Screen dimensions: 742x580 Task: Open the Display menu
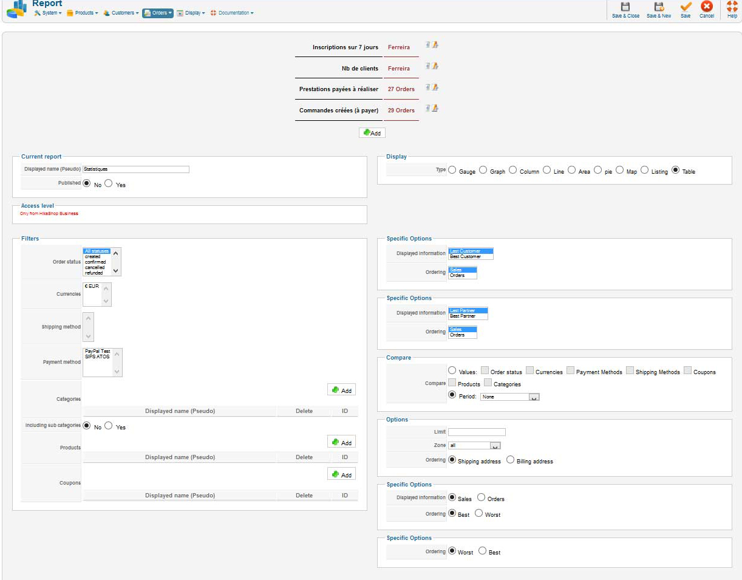[x=191, y=13]
